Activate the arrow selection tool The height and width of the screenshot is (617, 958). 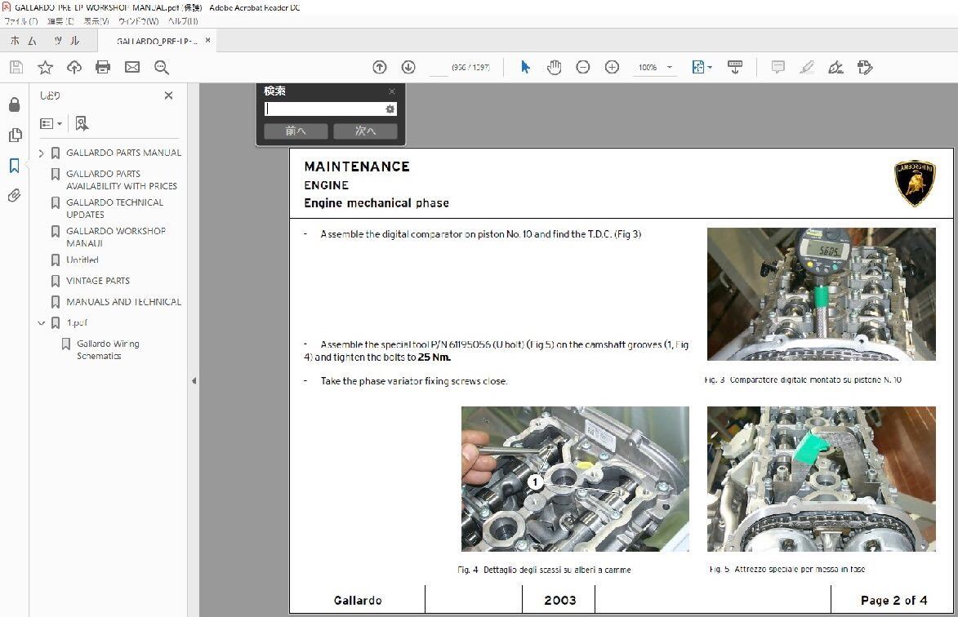pos(525,67)
